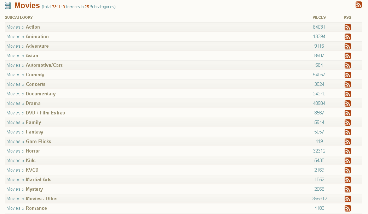Click the Animation pieces count 13394
Image resolution: width=368 pixels, height=214 pixels.
(x=319, y=36)
